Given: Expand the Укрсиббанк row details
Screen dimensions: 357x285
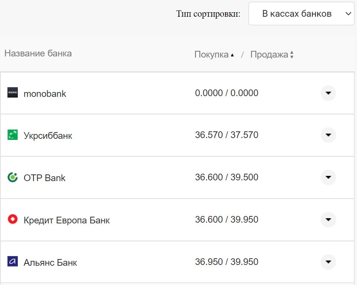Looking at the screenshot, I should coord(328,135).
